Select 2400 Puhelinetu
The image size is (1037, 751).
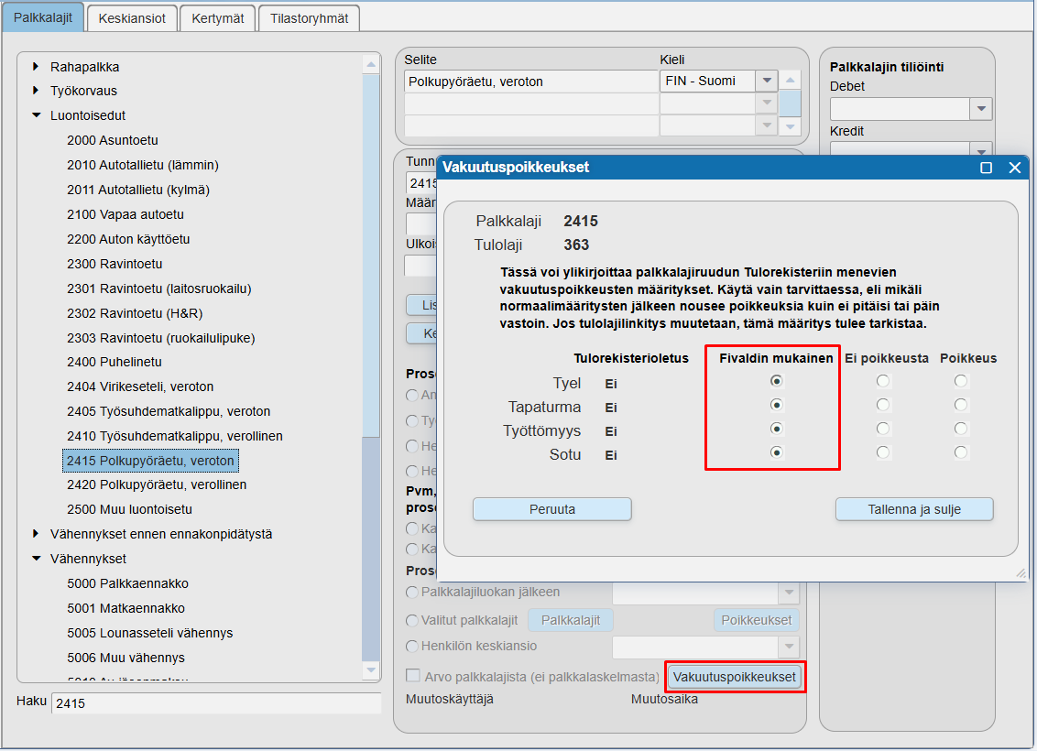[x=115, y=362]
